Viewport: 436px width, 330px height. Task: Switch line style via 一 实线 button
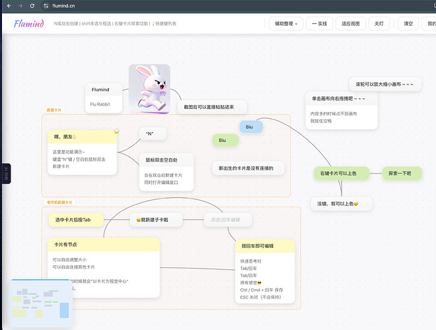click(x=319, y=24)
